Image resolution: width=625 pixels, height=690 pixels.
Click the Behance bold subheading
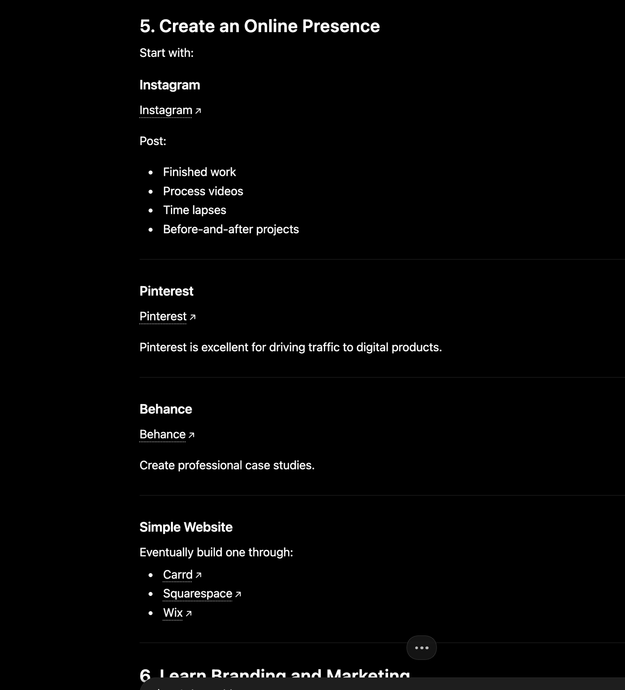pos(166,409)
